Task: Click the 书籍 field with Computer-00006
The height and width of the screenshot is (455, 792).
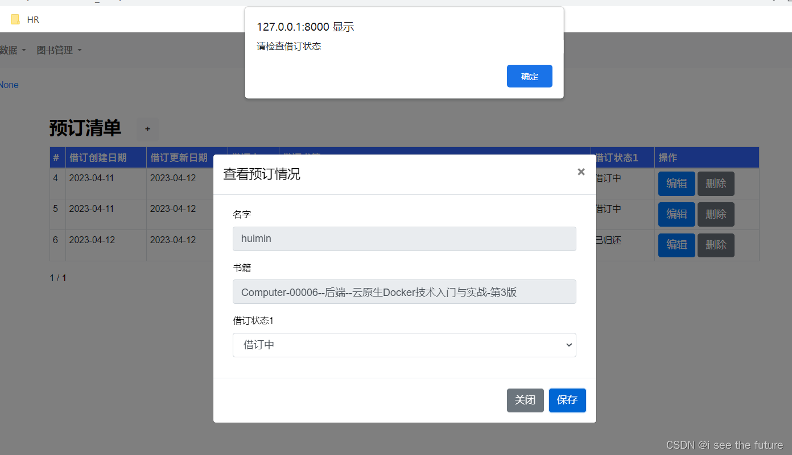Action: pos(405,292)
